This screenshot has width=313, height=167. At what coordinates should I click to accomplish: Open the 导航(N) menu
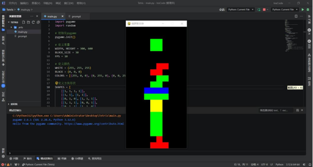tap(47, 3)
